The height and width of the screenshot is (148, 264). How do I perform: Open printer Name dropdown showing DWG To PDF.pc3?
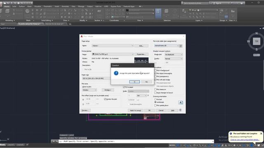113,54
